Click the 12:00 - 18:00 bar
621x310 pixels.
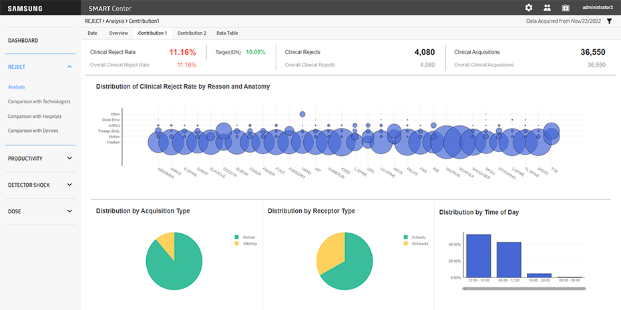coord(479,255)
